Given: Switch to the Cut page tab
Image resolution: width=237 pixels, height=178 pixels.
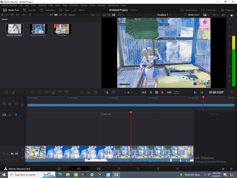Looking at the screenshot, I should pyautogui.click(x=79, y=169).
